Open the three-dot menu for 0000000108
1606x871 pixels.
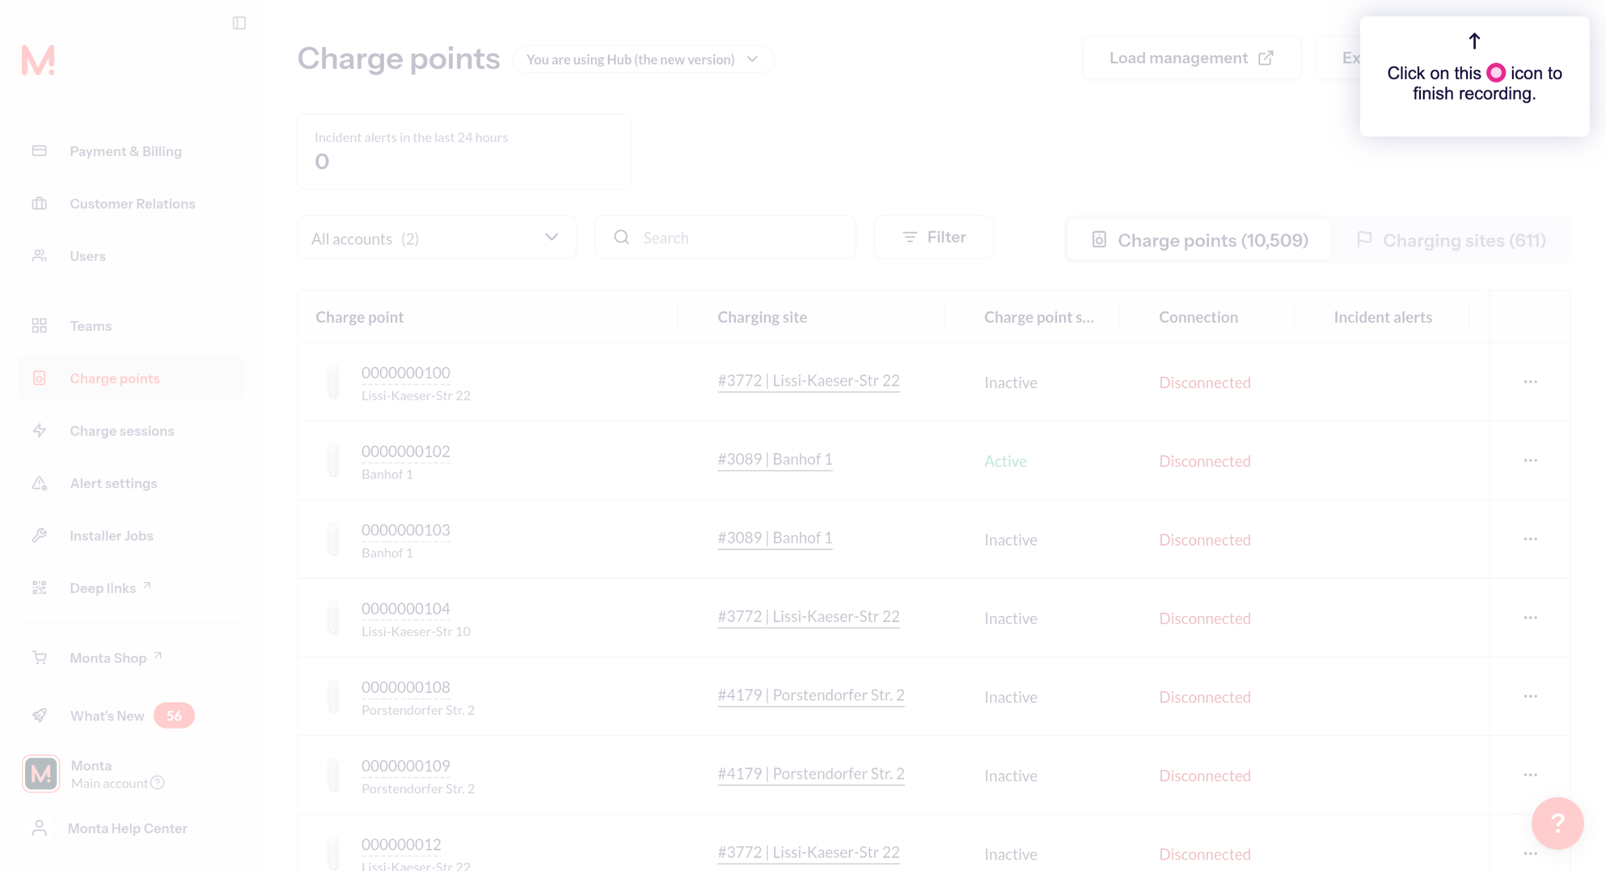pyautogui.click(x=1530, y=696)
